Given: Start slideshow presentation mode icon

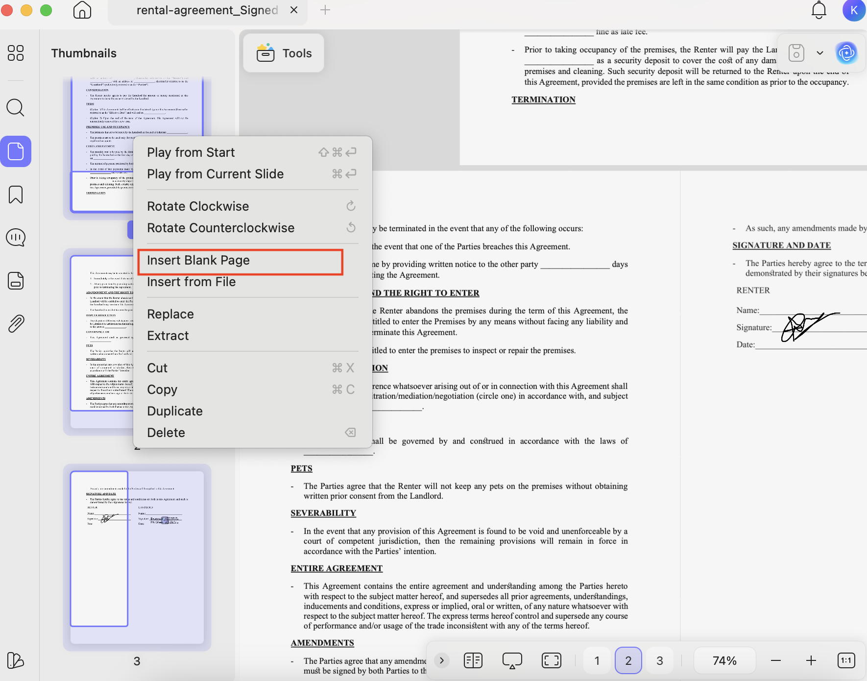Looking at the screenshot, I should click(x=512, y=660).
